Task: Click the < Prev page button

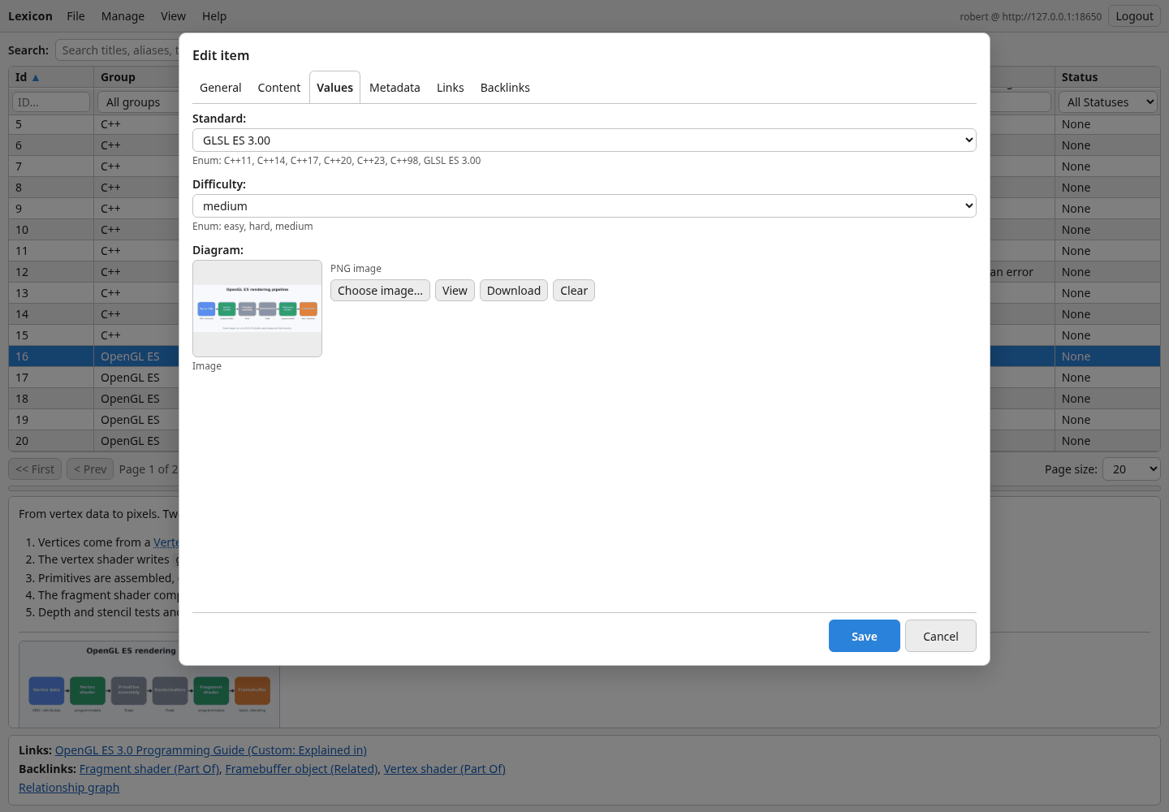Action: (90, 469)
